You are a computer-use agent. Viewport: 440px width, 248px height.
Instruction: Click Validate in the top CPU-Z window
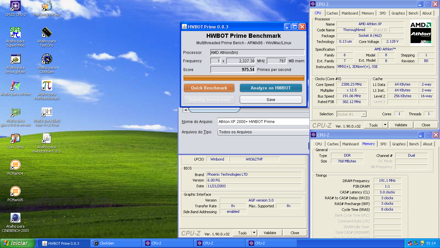click(401, 125)
